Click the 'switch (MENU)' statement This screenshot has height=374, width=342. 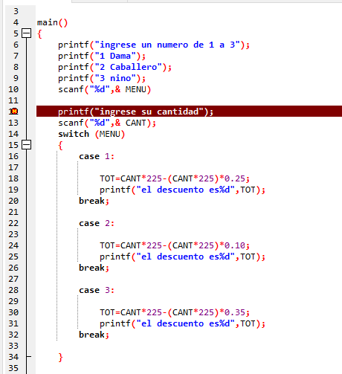(x=91, y=134)
